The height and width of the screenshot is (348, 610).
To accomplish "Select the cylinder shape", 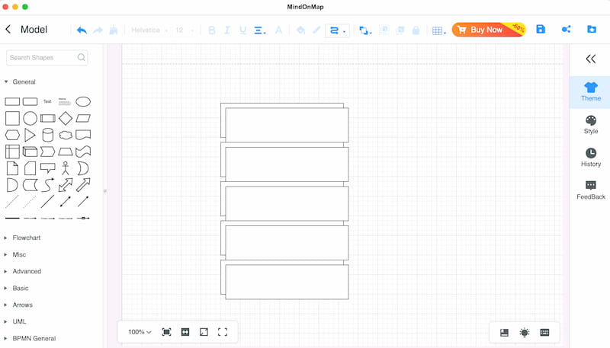I will [48, 135].
